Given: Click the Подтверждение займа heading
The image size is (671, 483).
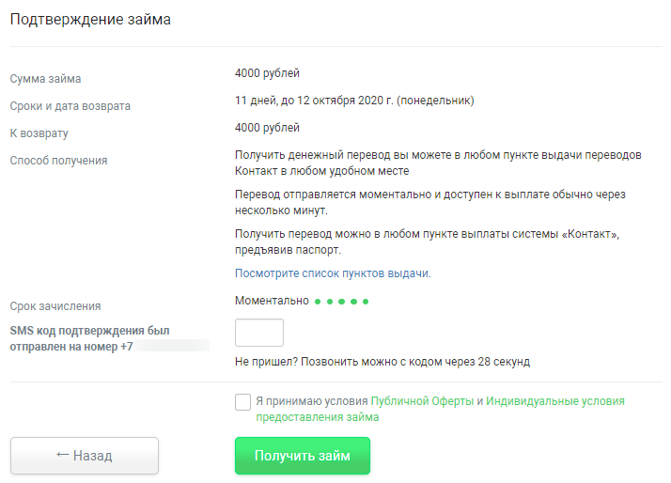Looking at the screenshot, I should click(90, 20).
